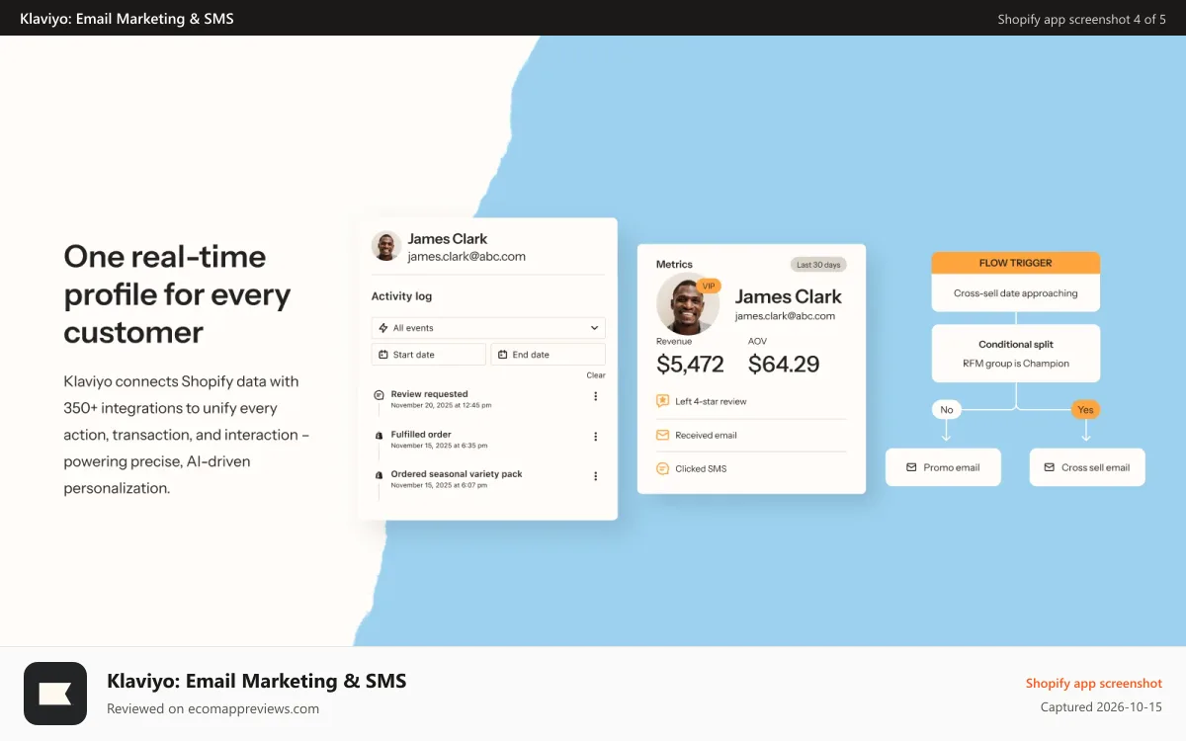Click RFM group is Champion text
This screenshot has height=741, width=1186.
coord(1016,364)
